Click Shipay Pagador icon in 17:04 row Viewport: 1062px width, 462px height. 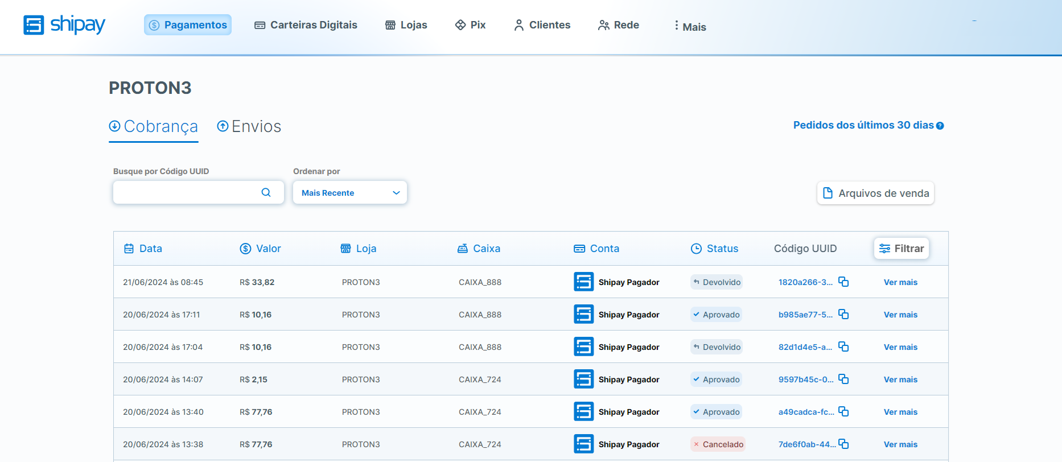point(583,346)
